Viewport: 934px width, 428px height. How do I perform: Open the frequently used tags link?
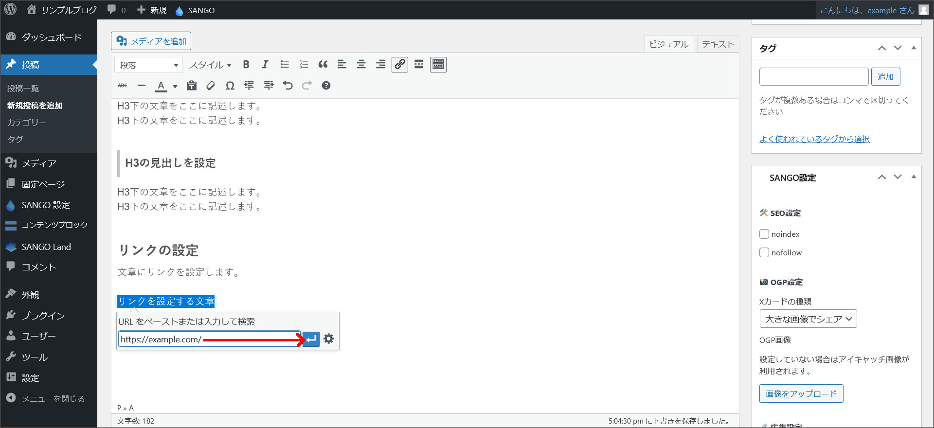point(814,139)
